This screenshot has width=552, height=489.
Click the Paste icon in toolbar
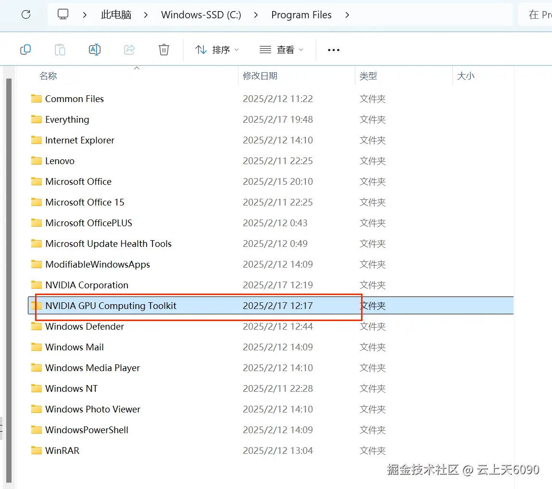click(x=60, y=50)
